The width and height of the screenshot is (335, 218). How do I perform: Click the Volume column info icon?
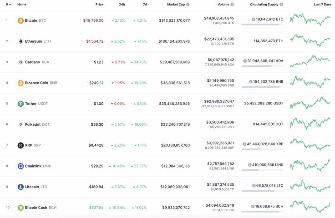[232, 4]
